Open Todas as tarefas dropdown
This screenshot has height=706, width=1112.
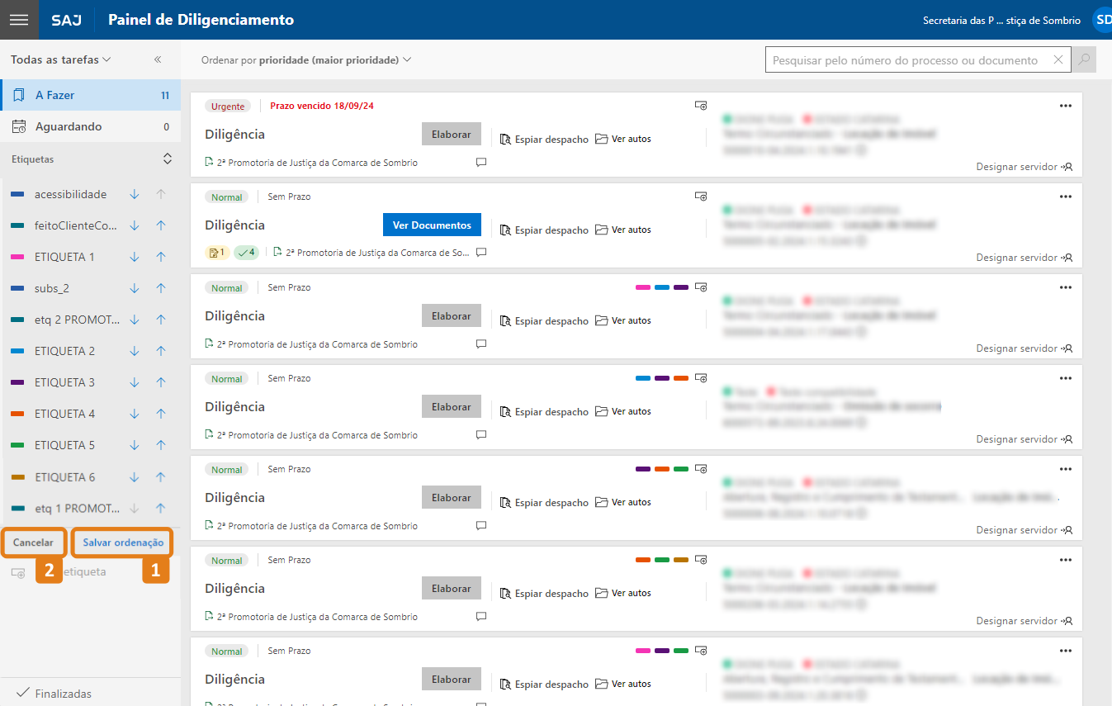[60, 59]
